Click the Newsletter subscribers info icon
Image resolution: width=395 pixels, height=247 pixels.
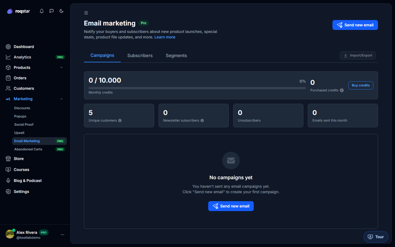pos(202,120)
